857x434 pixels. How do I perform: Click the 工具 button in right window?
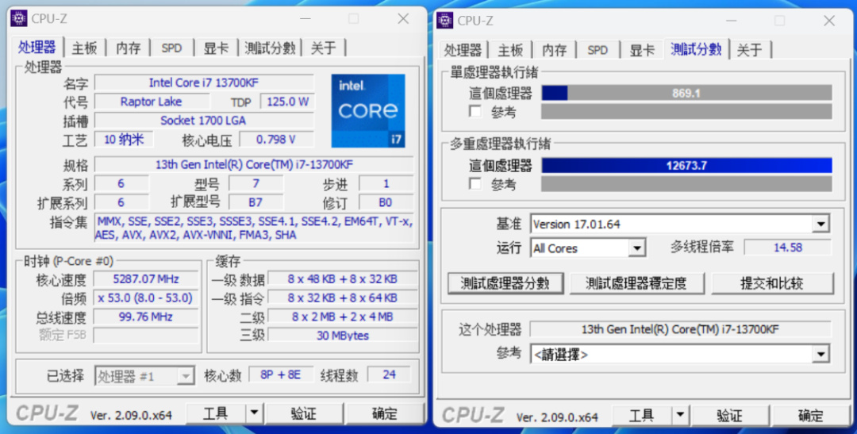point(642,415)
